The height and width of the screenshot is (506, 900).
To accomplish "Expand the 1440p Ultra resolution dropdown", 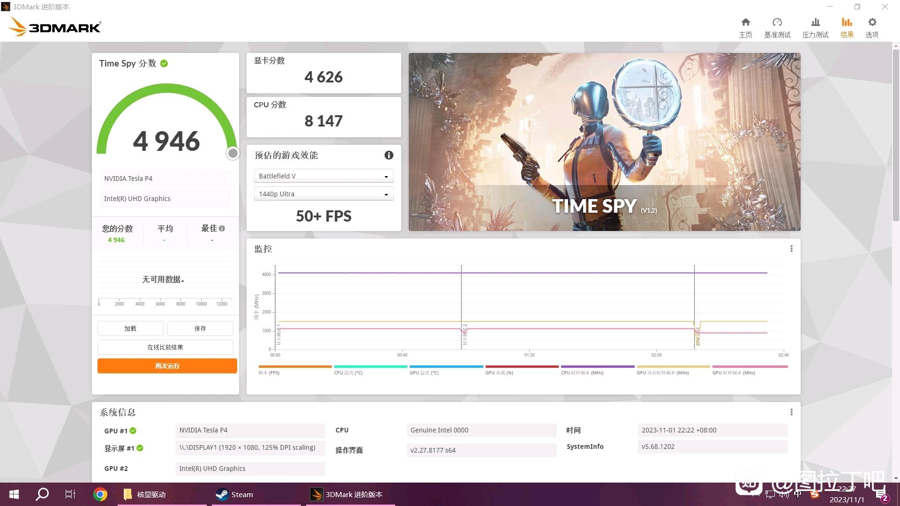I will pos(323,194).
